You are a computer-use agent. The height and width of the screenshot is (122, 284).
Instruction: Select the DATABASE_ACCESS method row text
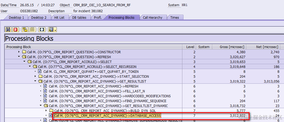tap(107, 116)
